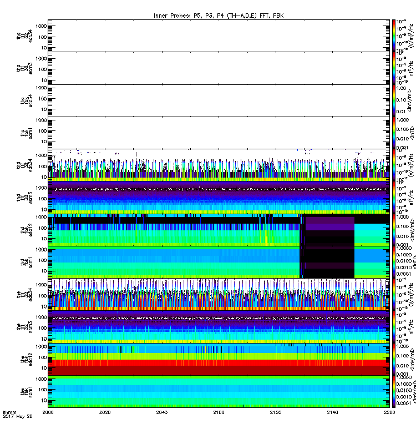Click the 2200 time axis label
Image resolution: width=416 pixels, height=444 pixels.
tap(389, 412)
